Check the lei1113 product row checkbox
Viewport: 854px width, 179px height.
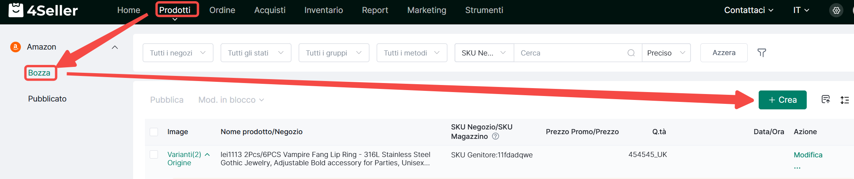pos(154,155)
